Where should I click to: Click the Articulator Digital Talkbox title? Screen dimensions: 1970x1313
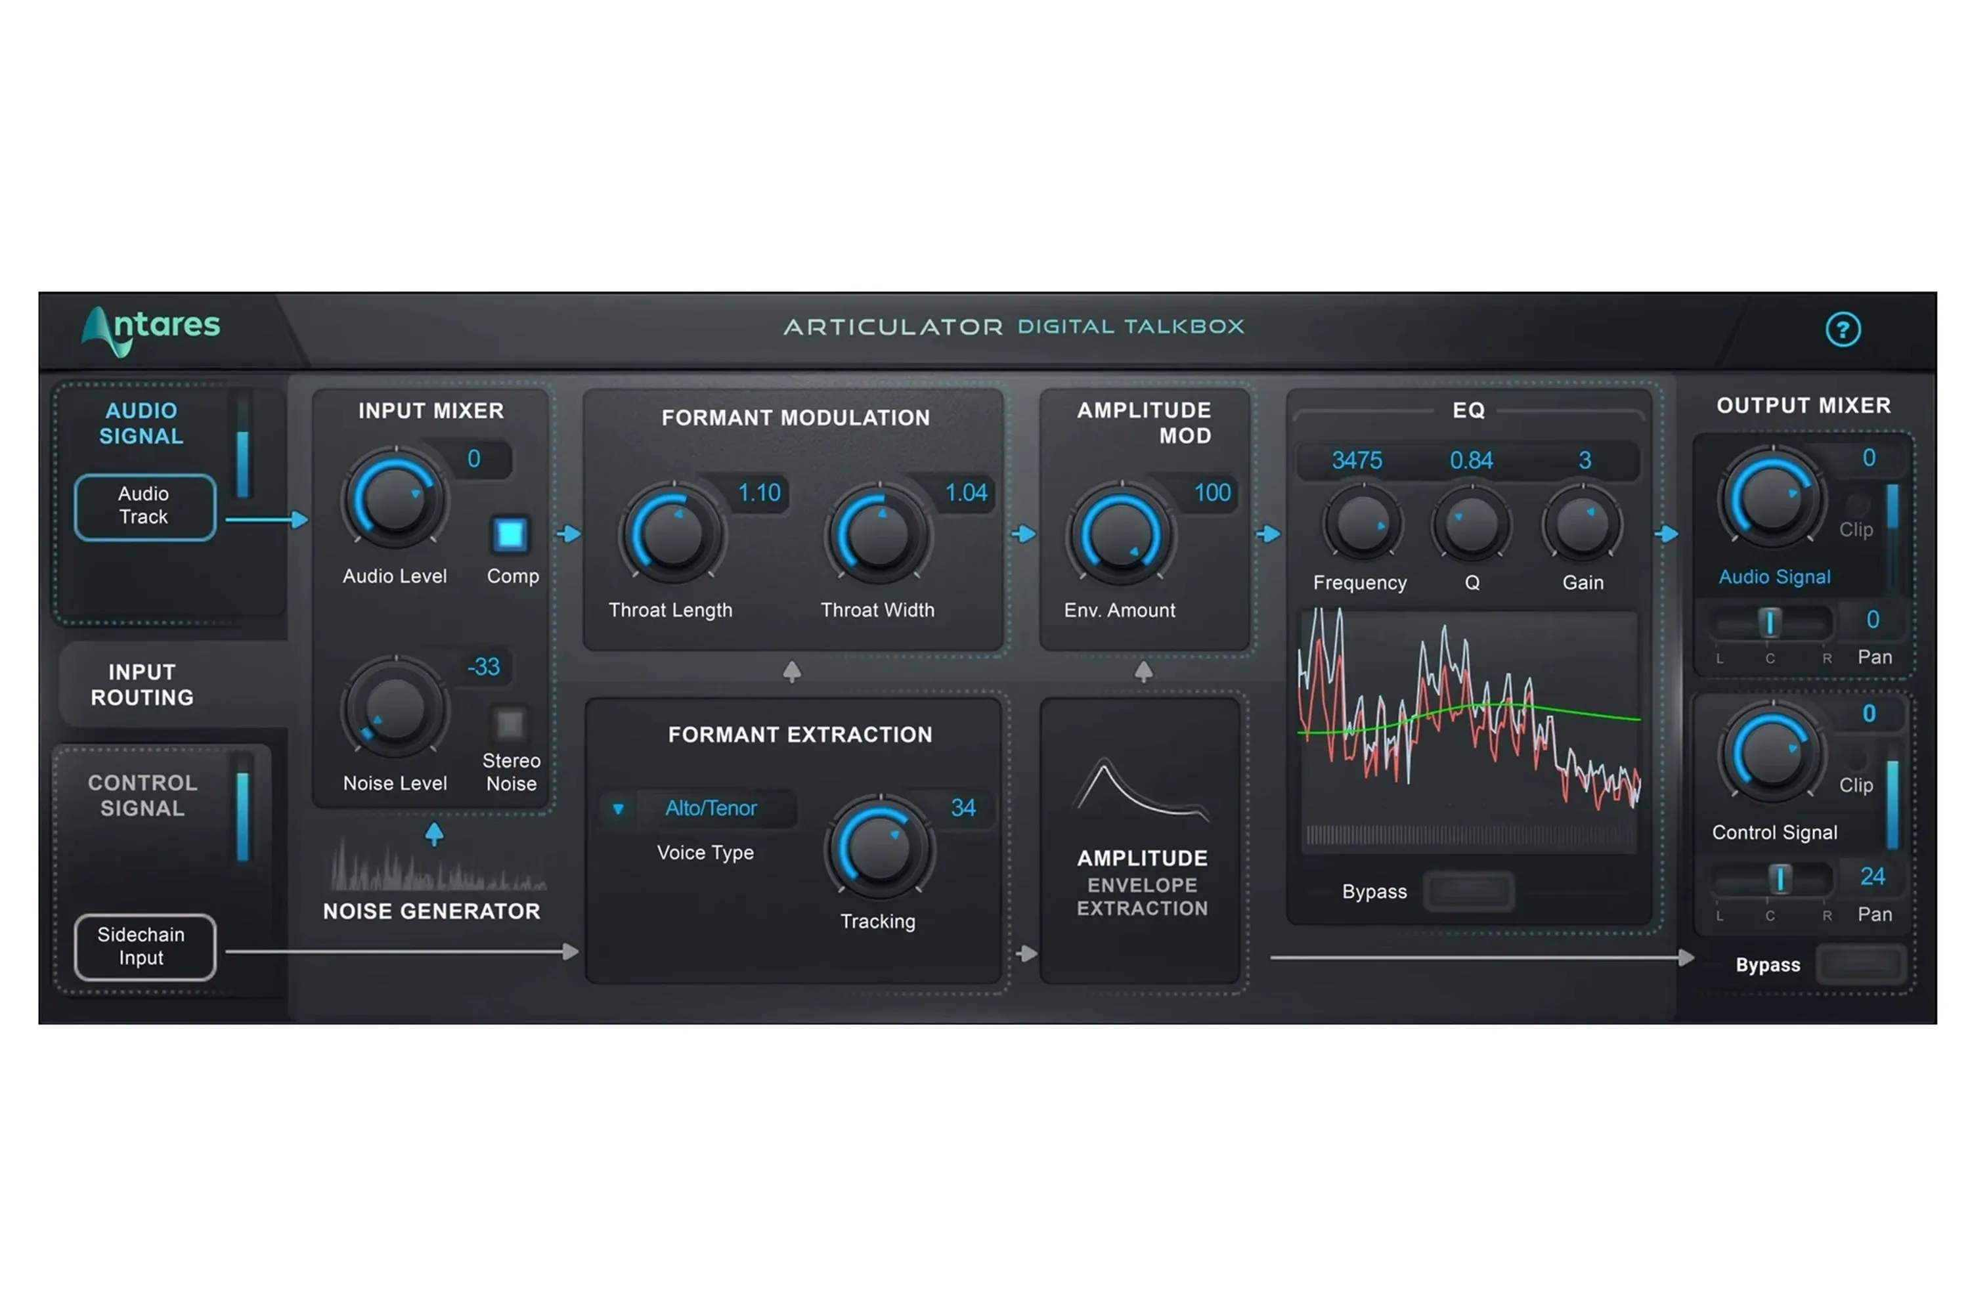(1013, 326)
